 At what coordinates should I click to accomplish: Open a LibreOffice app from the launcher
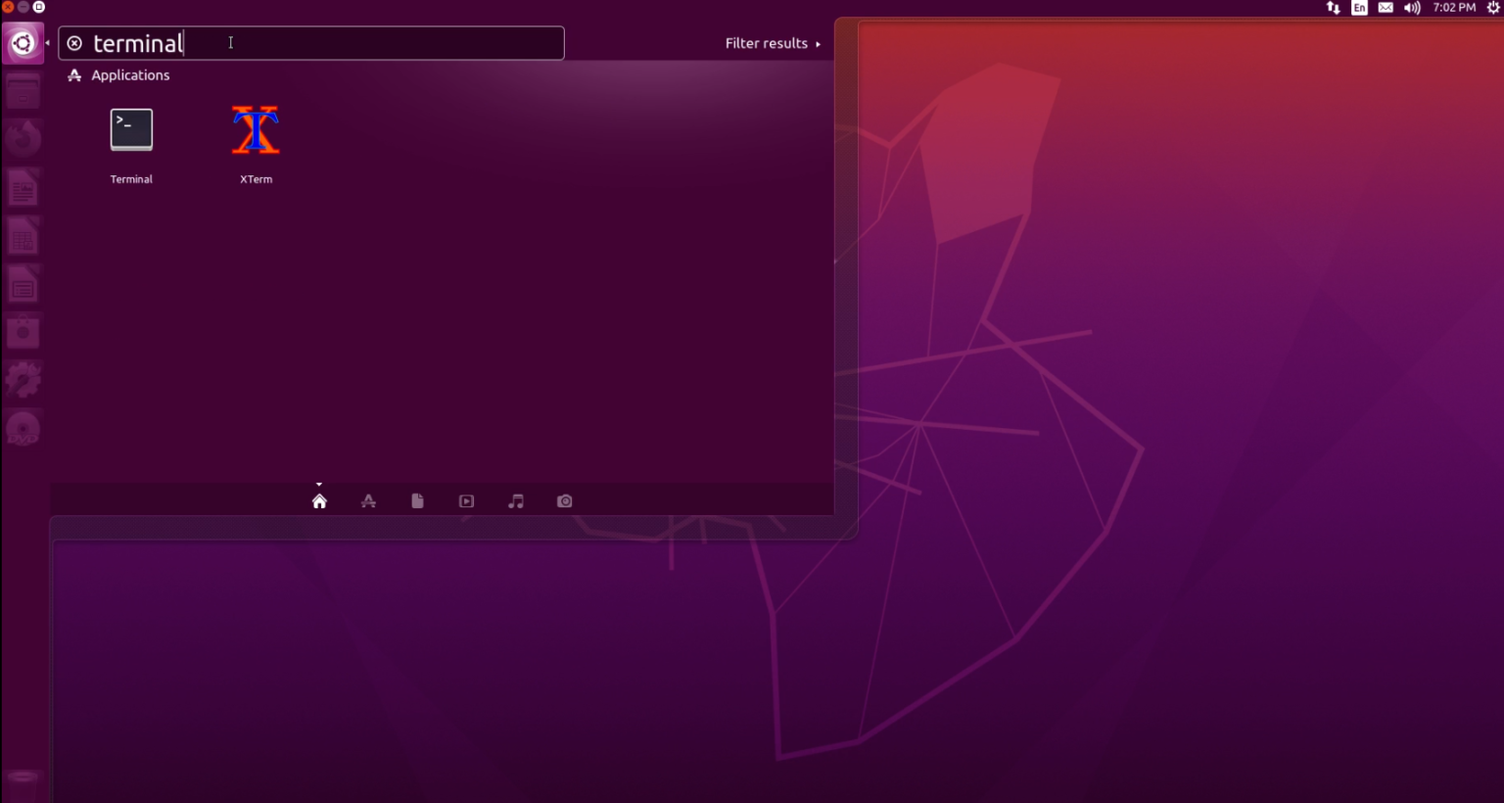click(x=23, y=187)
